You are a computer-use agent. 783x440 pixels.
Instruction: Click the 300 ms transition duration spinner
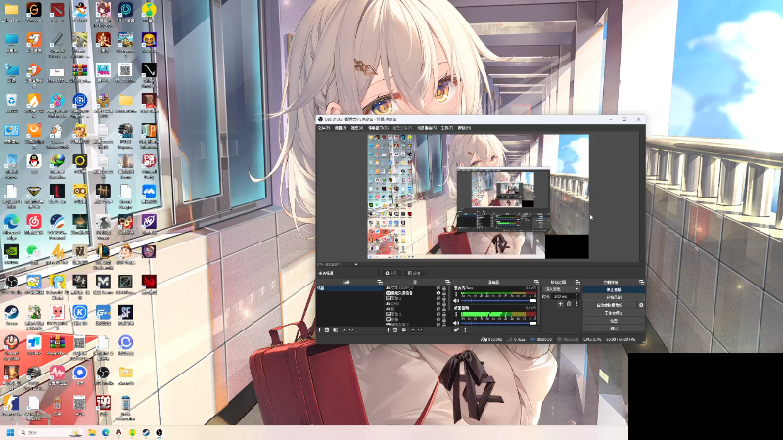[566, 296]
